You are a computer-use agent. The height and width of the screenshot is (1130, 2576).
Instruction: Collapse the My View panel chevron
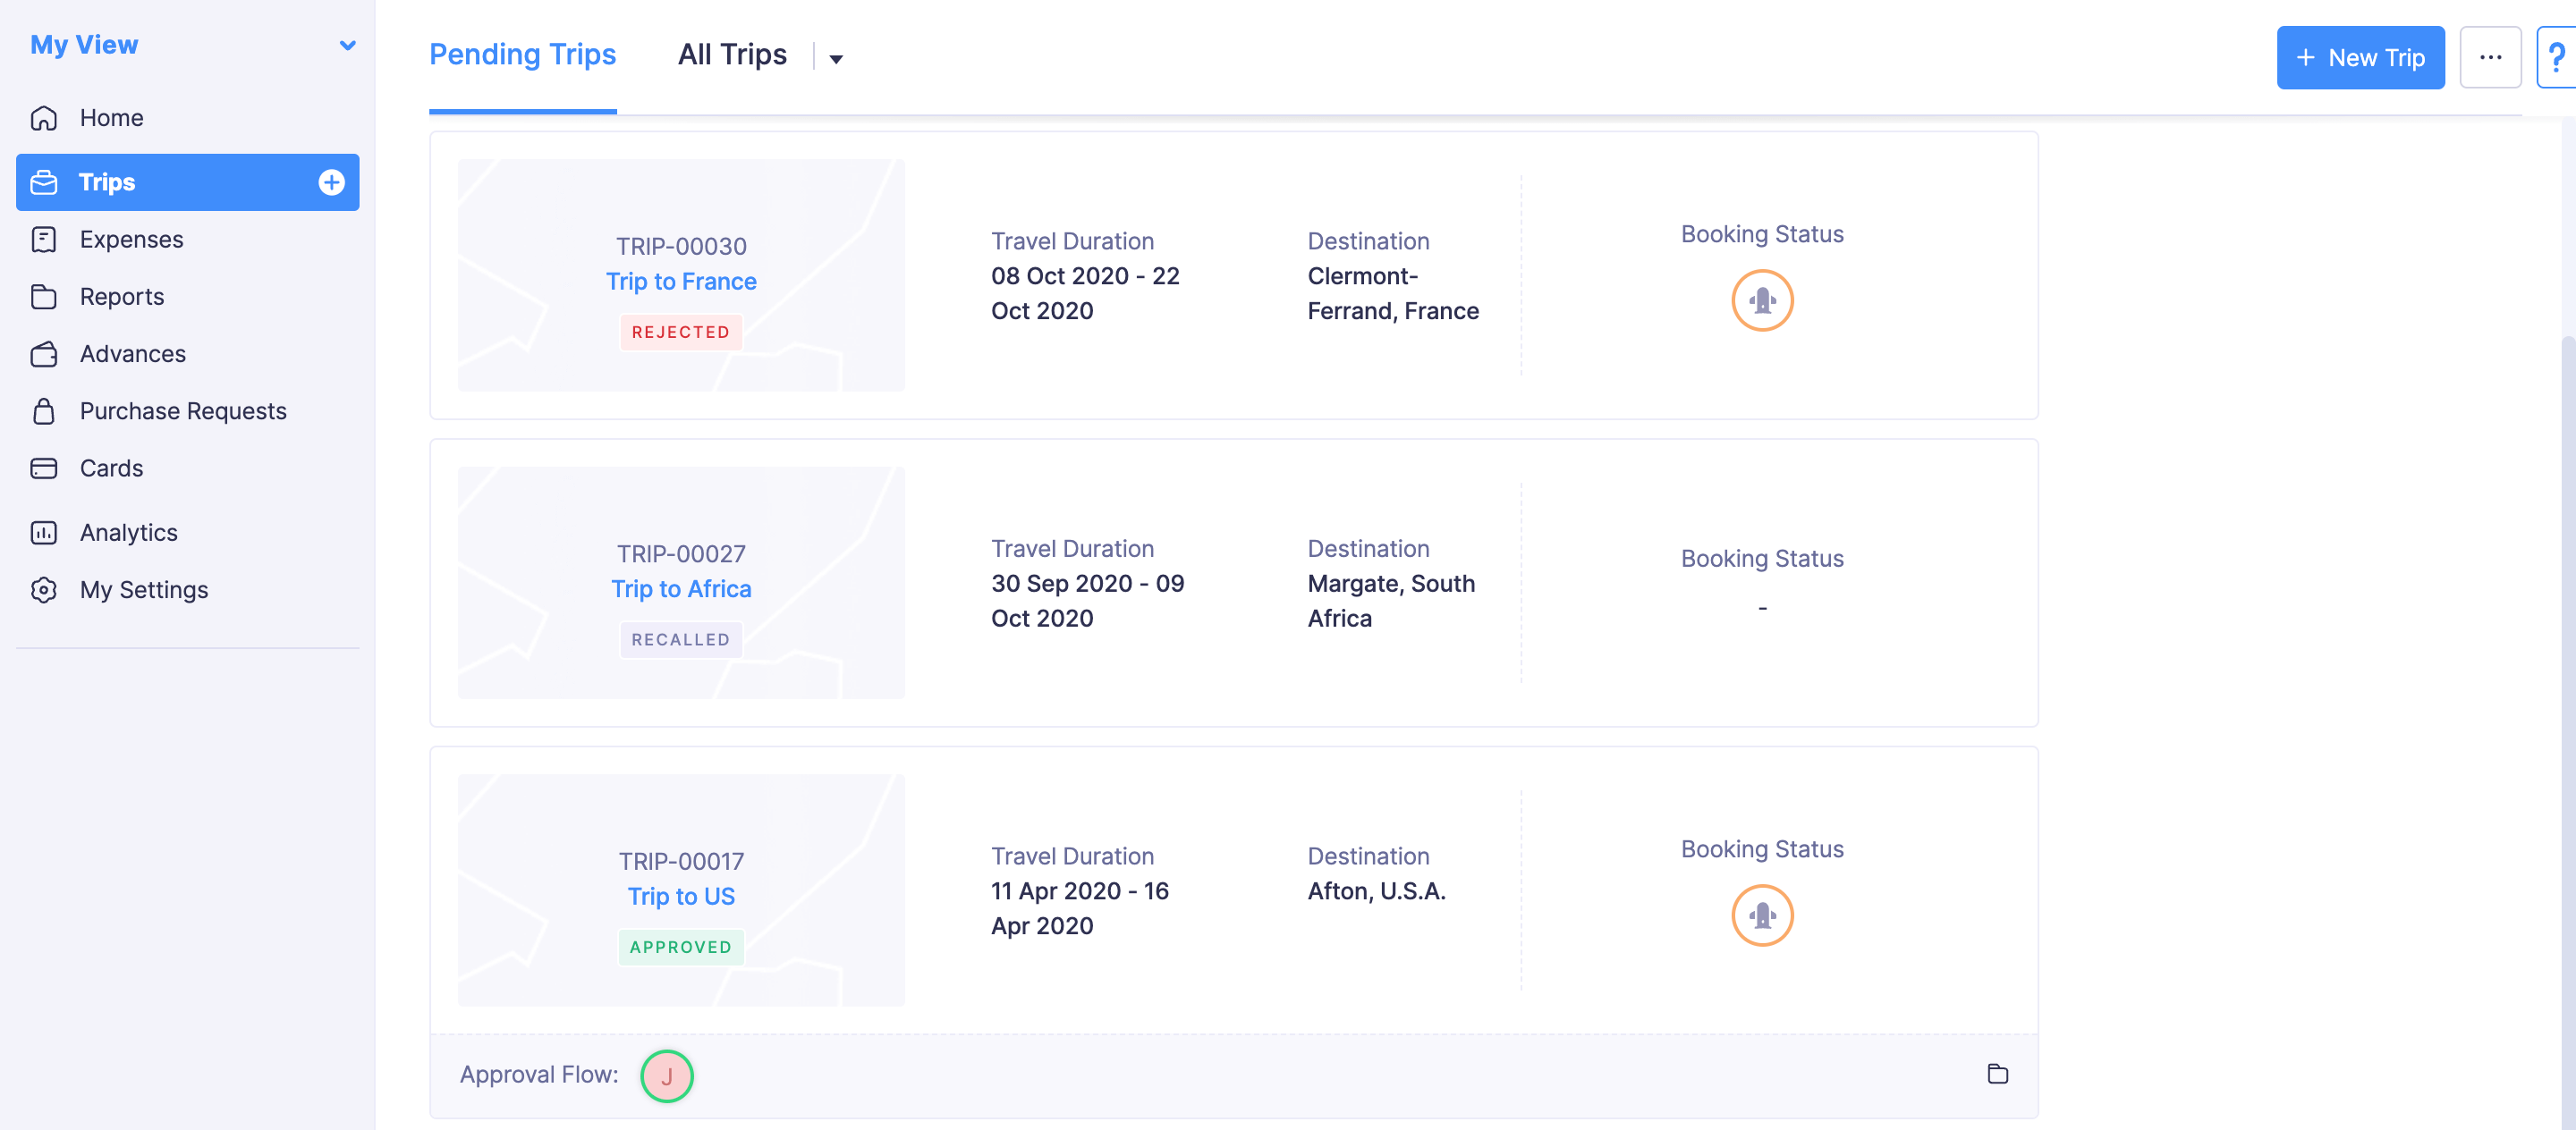(x=347, y=44)
